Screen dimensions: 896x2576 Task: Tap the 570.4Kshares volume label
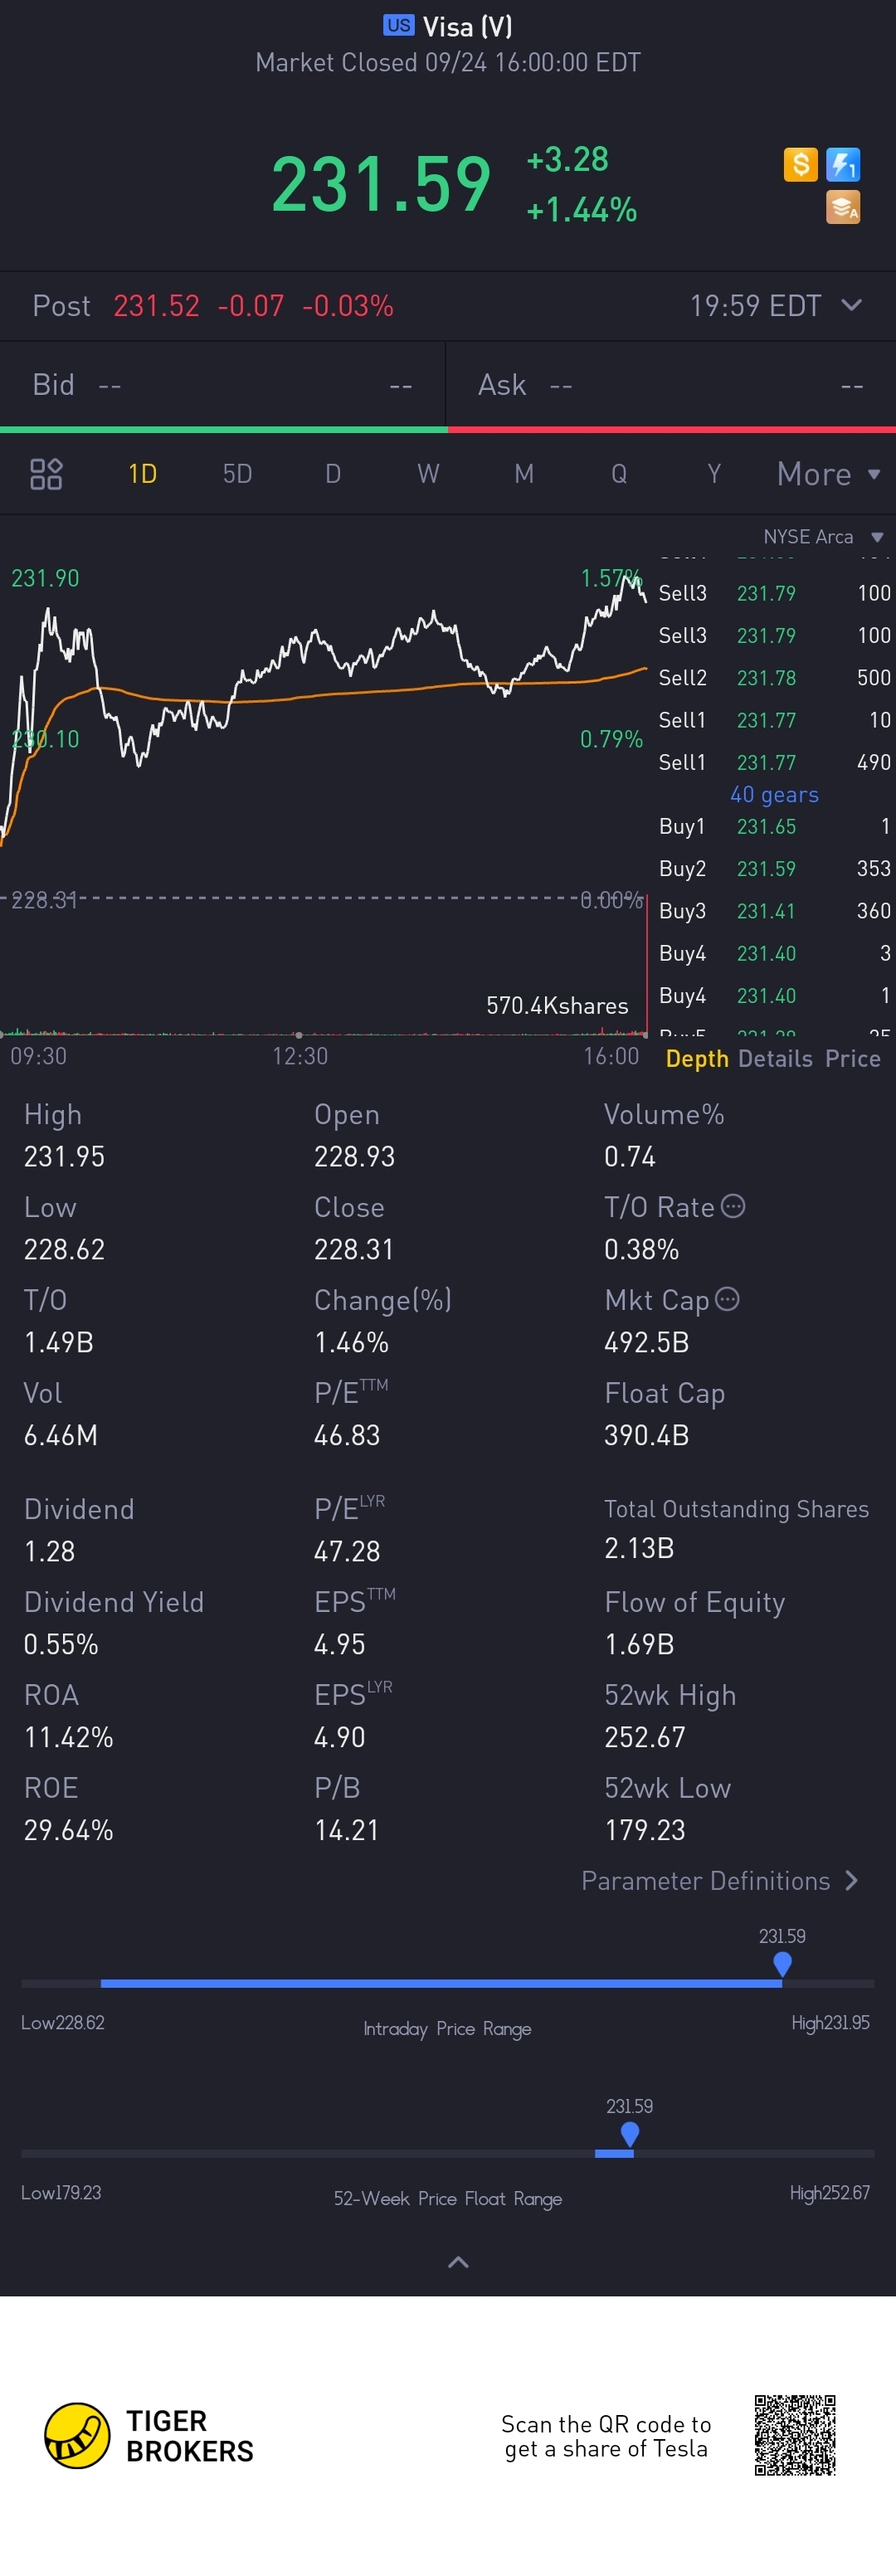click(x=557, y=1005)
